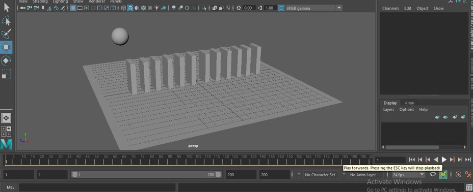
Task: Activate the Paint Selection tool
Action: tap(6, 34)
